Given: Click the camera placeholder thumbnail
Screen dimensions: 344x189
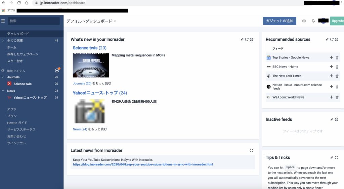Looking at the screenshot, I should pos(90,111).
